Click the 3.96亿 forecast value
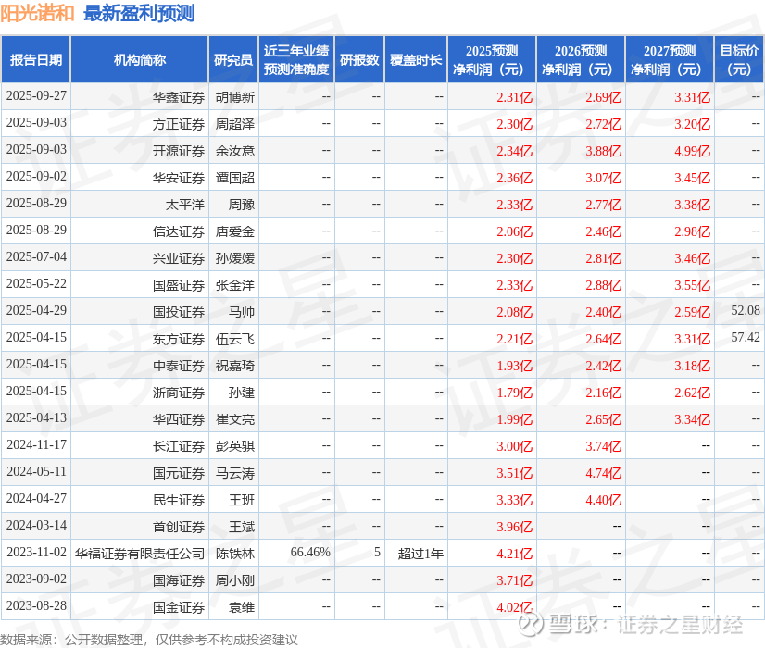Image resolution: width=765 pixels, height=648 pixels. coord(514,527)
